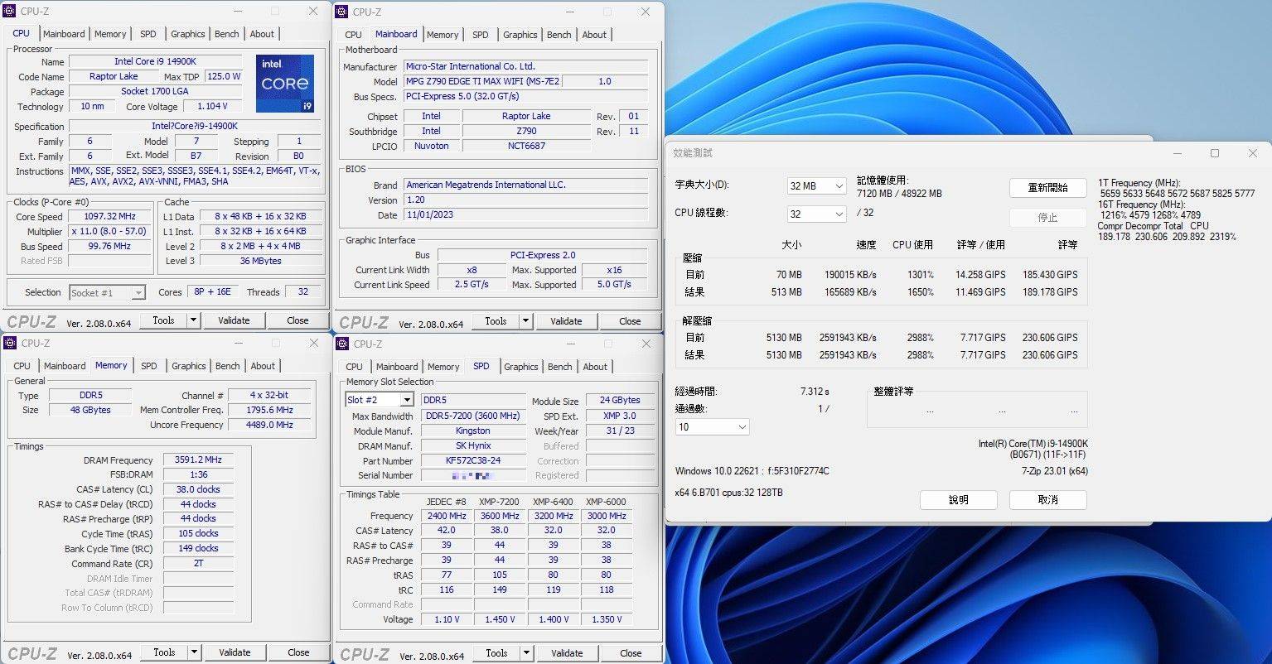The width and height of the screenshot is (1272, 664).
Task: Click the DRAM Frequency value 3591.2 MHz
Action: pyautogui.click(x=198, y=460)
